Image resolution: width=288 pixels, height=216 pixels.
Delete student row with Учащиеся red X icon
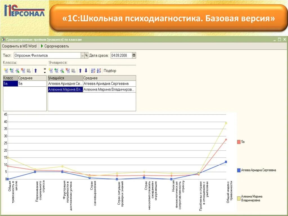click(x=68, y=71)
